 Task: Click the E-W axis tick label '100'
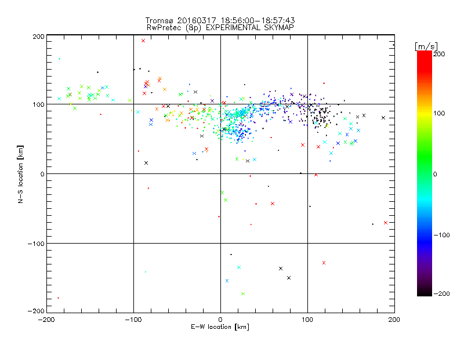(x=307, y=320)
